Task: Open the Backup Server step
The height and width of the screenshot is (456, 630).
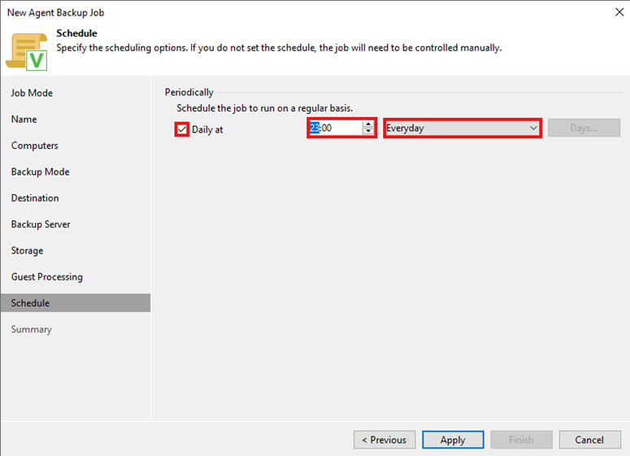Action: (41, 224)
